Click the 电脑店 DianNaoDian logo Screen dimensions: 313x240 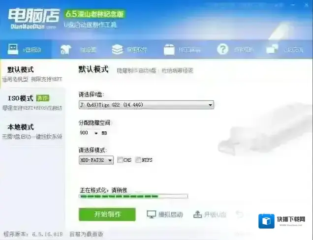click(33, 19)
